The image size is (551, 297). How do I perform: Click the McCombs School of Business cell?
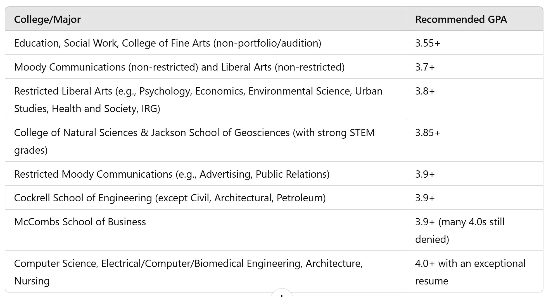[x=80, y=222]
